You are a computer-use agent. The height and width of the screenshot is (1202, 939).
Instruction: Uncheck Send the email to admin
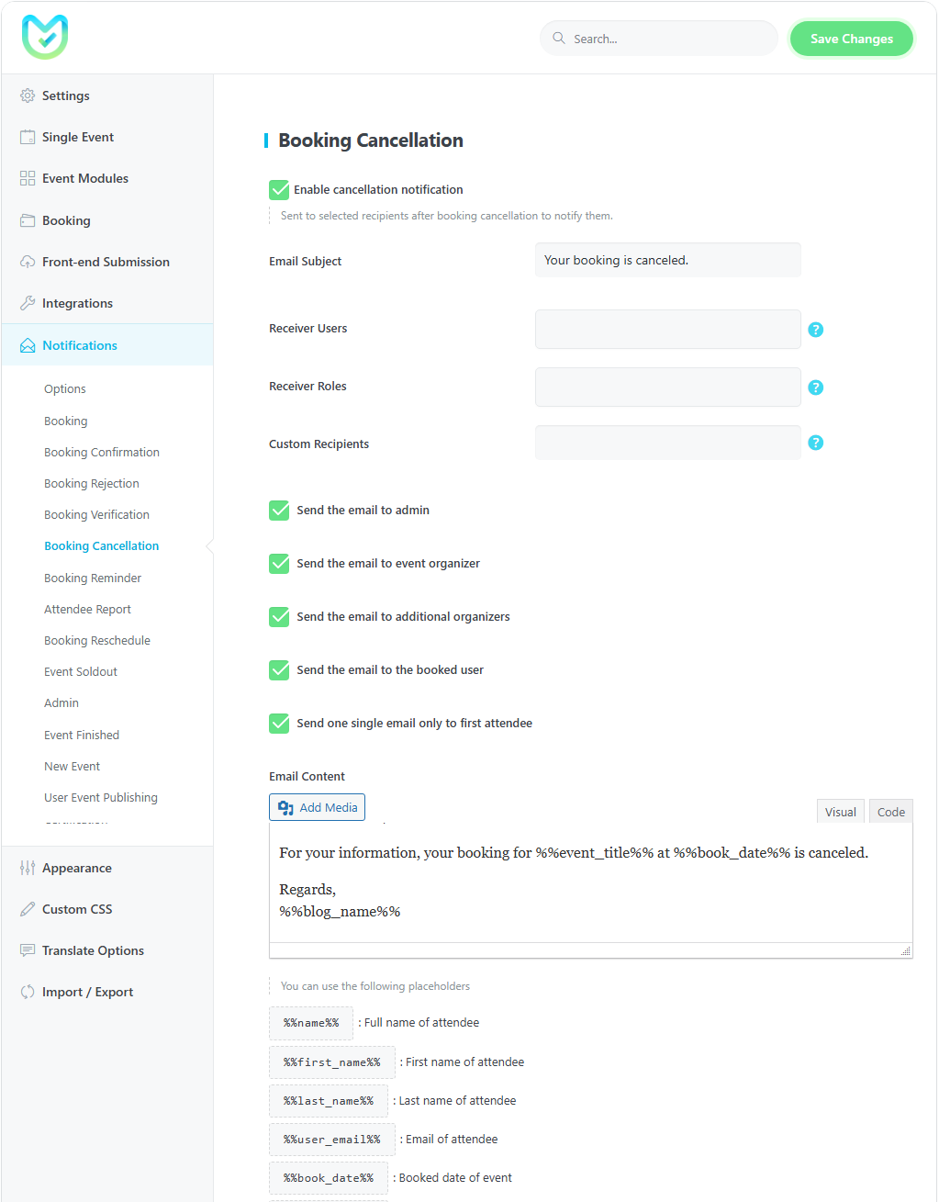[279, 511]
